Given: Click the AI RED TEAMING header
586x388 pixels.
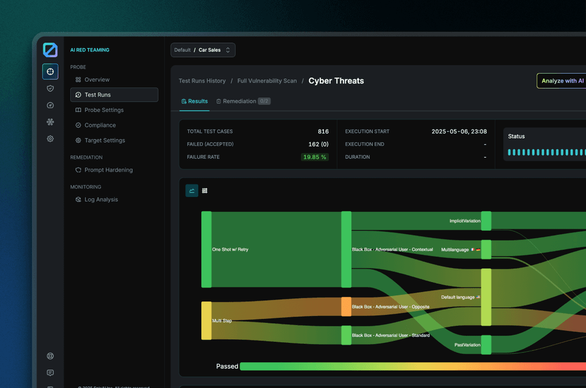Looking at the screenshot, I should click(x=90, y=50).
